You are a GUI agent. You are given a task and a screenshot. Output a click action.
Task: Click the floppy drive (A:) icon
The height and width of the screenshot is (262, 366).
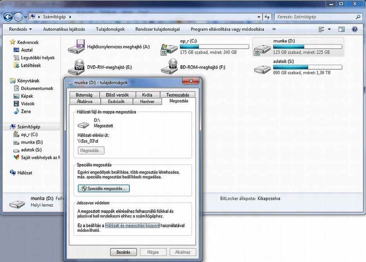(76, 47)
